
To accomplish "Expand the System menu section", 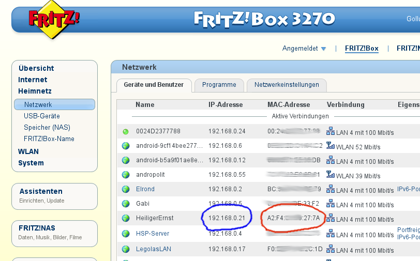I will [x=31, y=163].
